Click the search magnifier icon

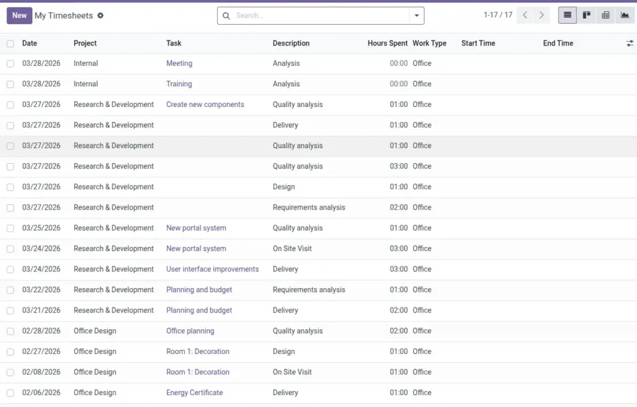coord(226,16)
